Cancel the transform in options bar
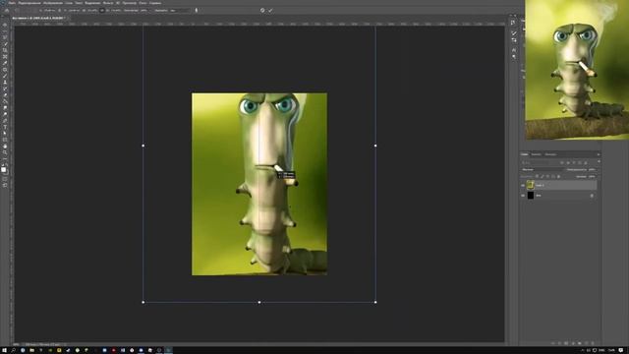This screenshot has width=629, height=354. point(262,11)
